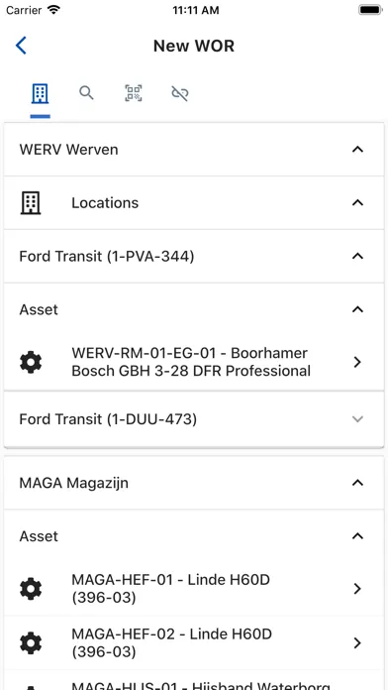Click gear icon next to MAGA-HEF-02
388x690 pixels.
click(31, 643)
